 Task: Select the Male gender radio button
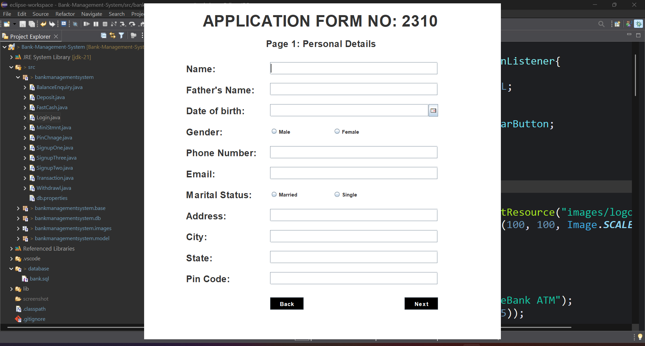point(274,131)
